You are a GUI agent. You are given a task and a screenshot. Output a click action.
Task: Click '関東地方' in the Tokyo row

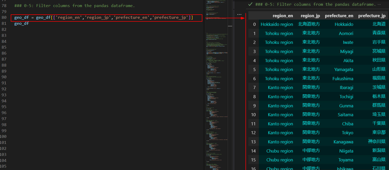311,132
